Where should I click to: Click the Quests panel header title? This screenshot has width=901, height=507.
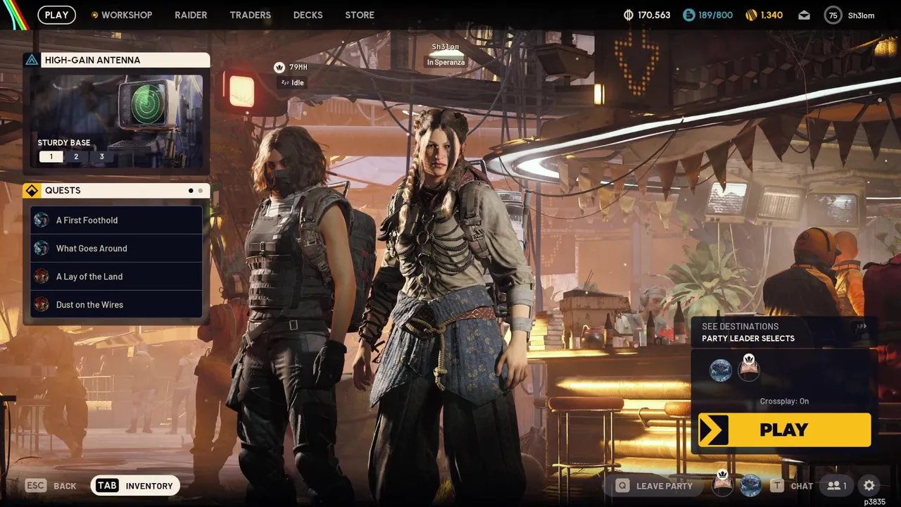[x=63, y=190]
